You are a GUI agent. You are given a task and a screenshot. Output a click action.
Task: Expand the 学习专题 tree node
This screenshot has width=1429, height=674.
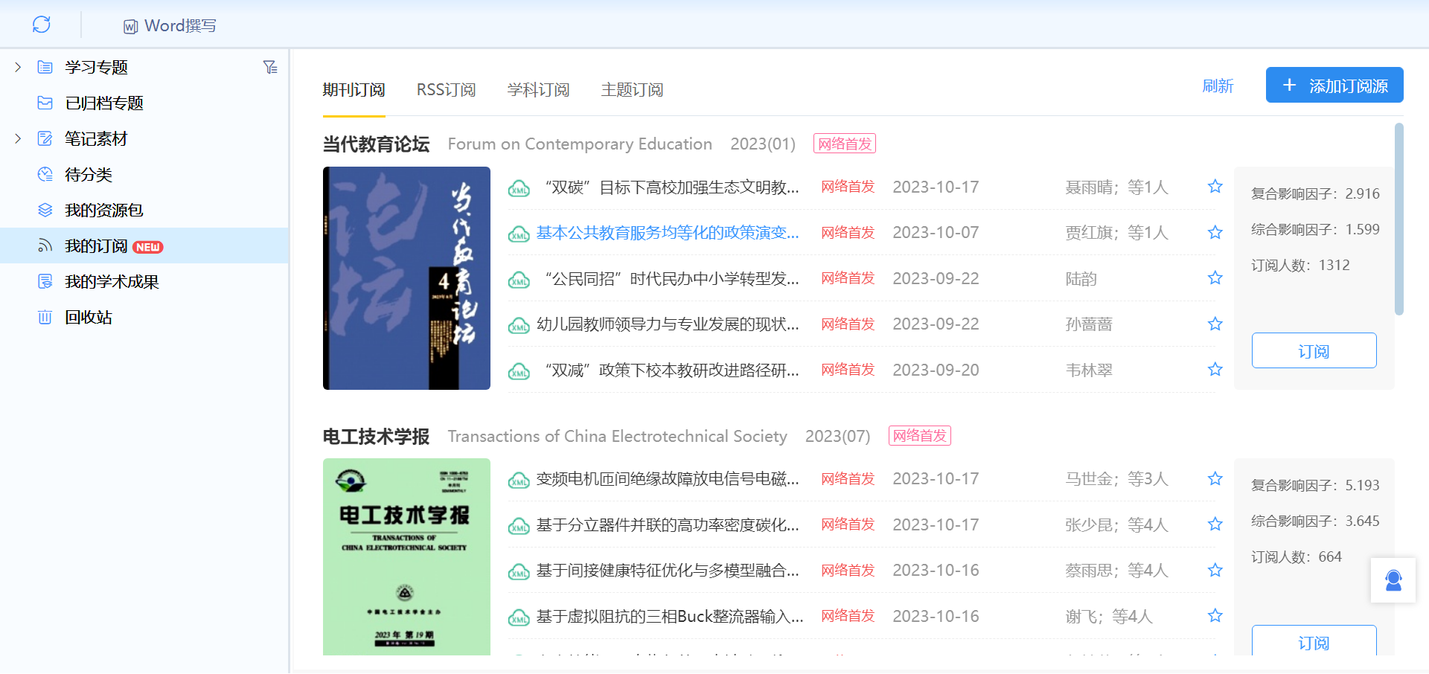(18, 68)
